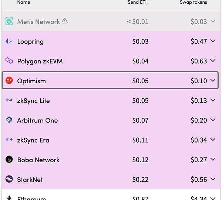Click the Polygon zkEVM $0.63 swap fee
This screenshot has width=222, height=200.
199,61
